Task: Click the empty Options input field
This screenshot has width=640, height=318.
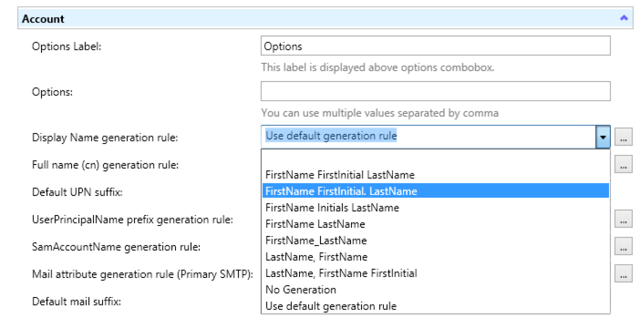Action: tap(435, 91)
